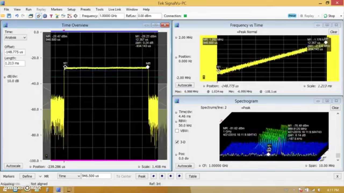Click the Peak marker button

[x=142, y=176]
